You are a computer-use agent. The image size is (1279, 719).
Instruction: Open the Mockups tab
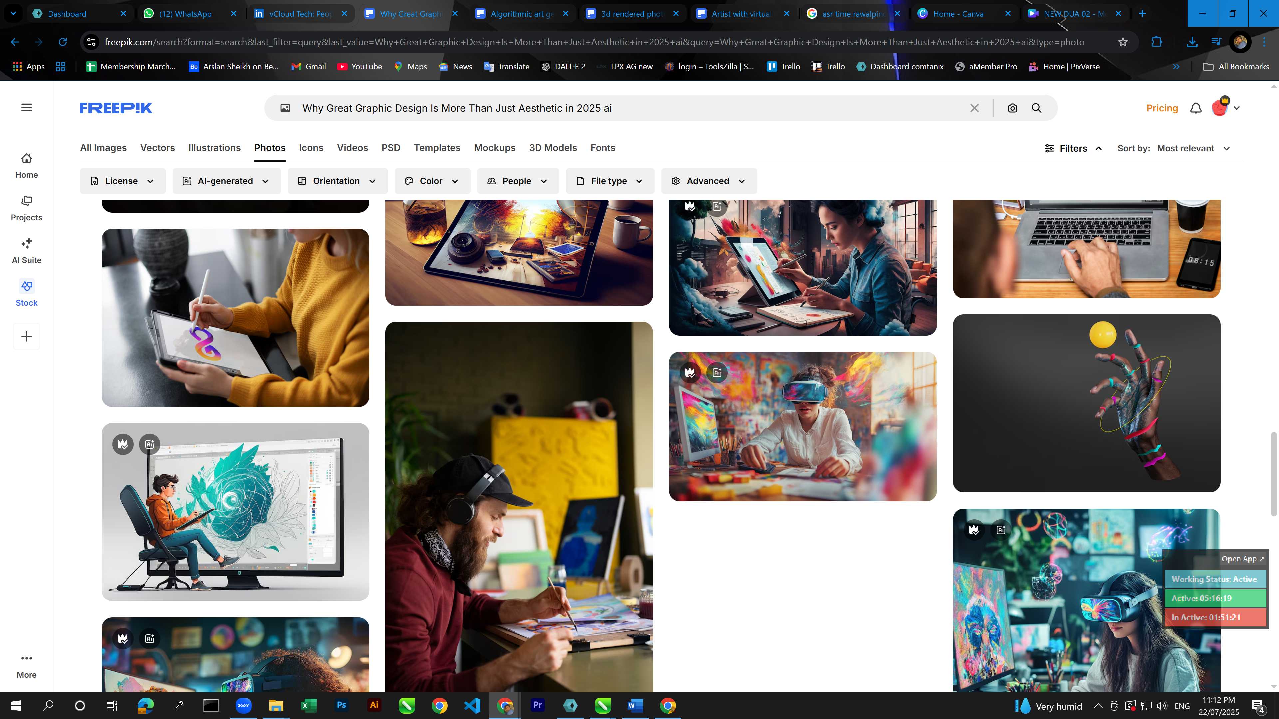pyautogui.click(x=495, y=148)
